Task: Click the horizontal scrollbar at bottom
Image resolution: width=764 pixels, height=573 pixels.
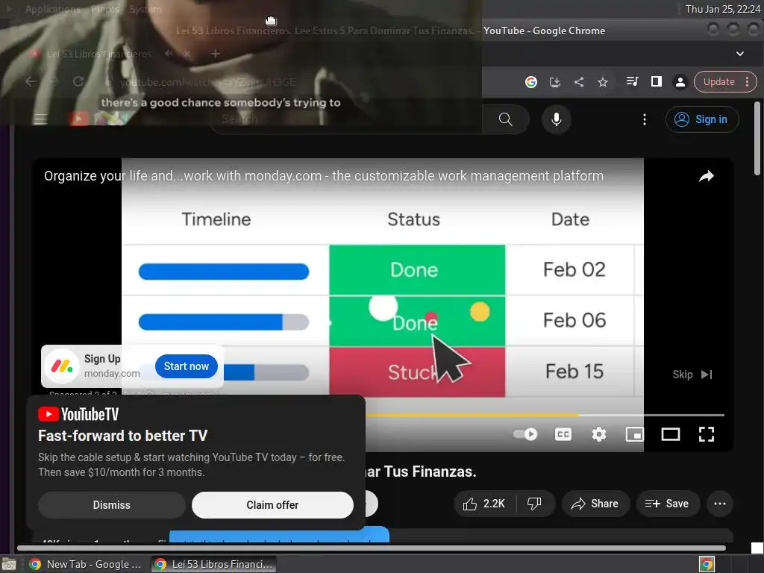Action: 372,548
